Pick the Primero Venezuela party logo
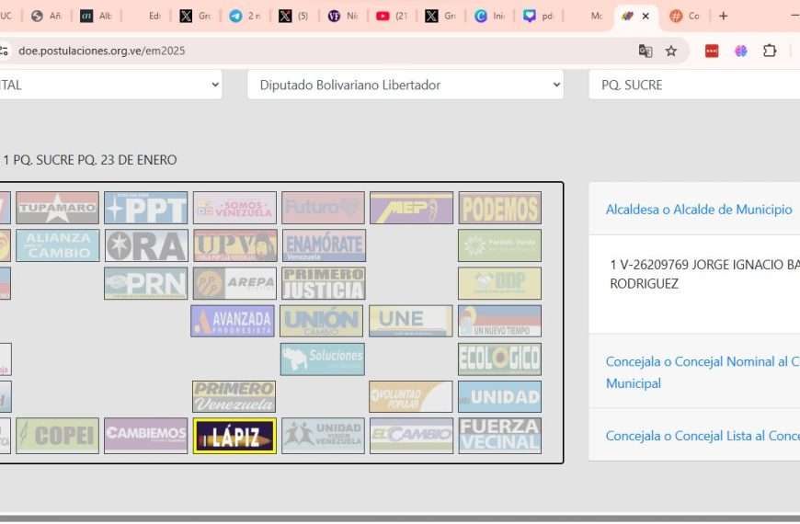Screen dimensions: 800x524 point(234,396)
